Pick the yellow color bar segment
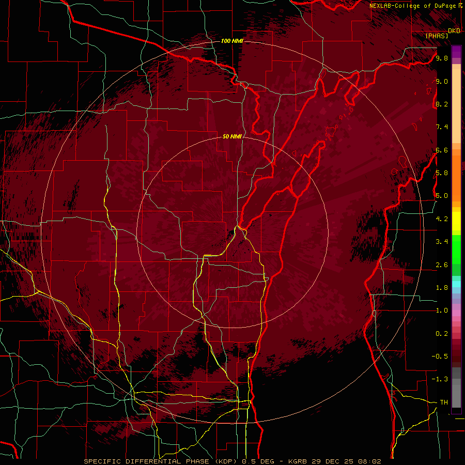The width and height of the screenshot is (465, 465). pos(456,221)
